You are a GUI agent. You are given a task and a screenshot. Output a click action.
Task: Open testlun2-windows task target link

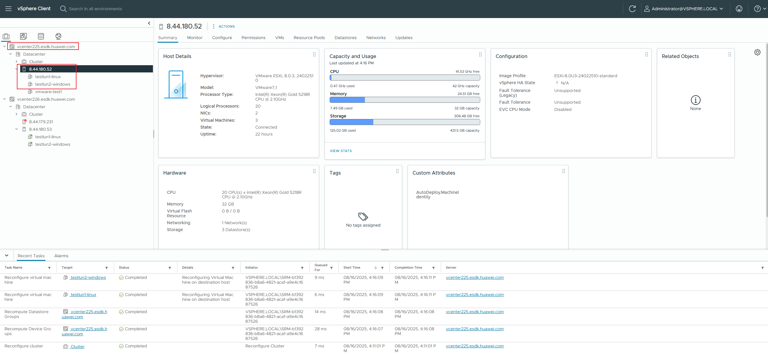click(88, 278)
